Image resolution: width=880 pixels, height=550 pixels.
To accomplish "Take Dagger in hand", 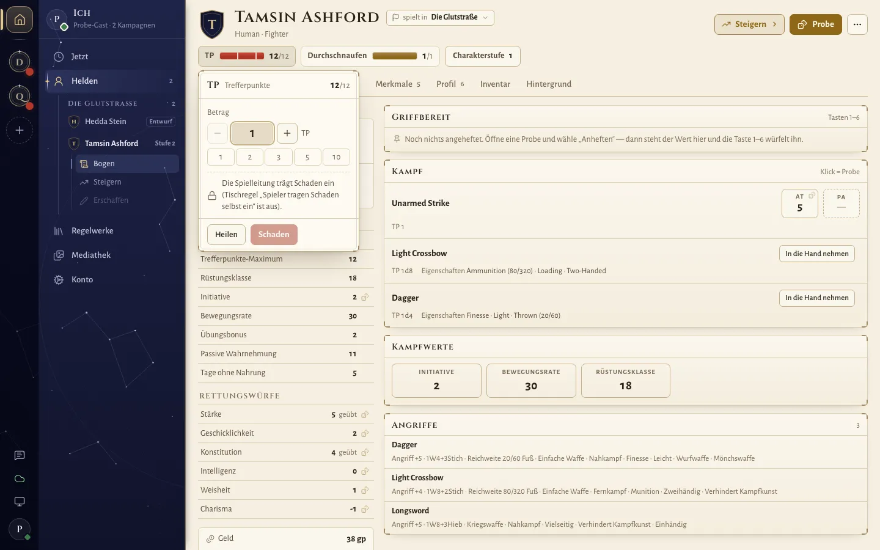I will coord(817,298).
